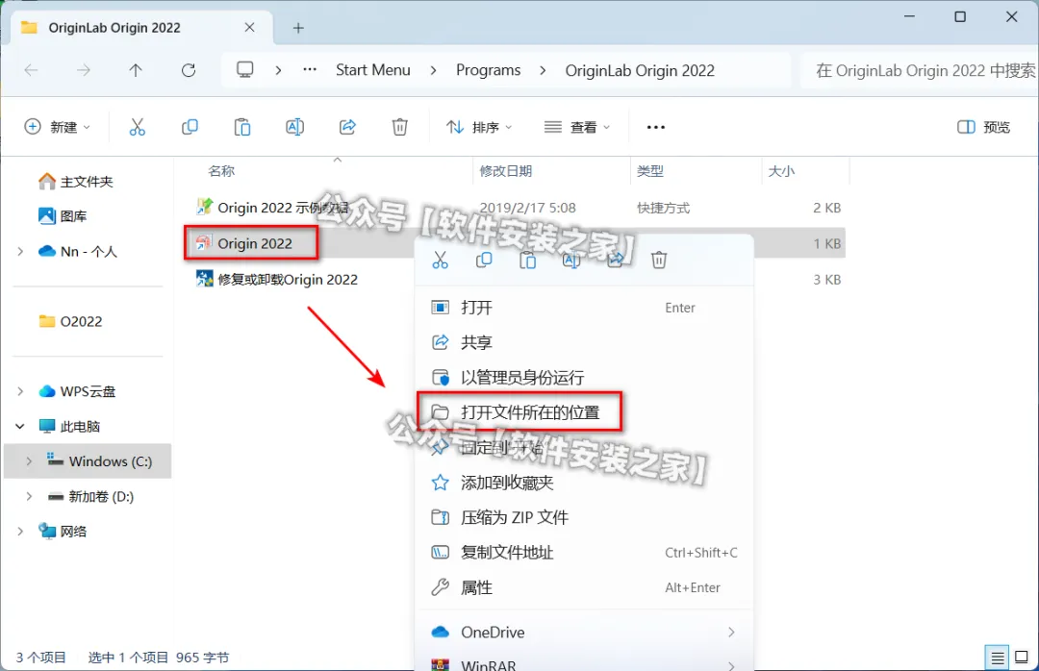Click the Paste icon in the Explorer toolbar
This screenshot has height=671, width=1039.
click(x=241, y=127)
